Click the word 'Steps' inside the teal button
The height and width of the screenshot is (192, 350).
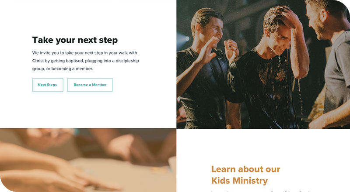[52, 85]
